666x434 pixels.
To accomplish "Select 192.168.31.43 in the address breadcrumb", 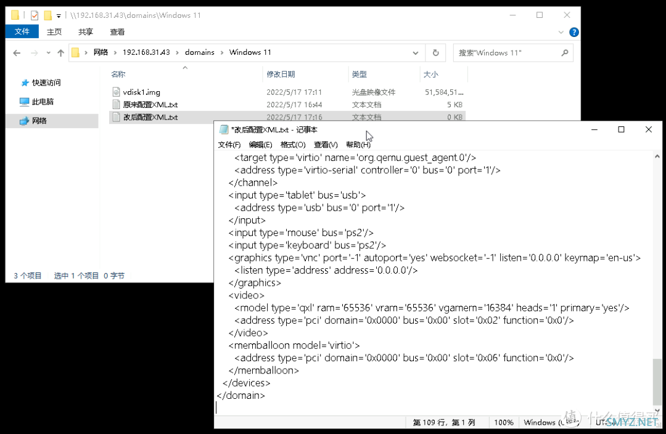I will click(x=146, y=52).
